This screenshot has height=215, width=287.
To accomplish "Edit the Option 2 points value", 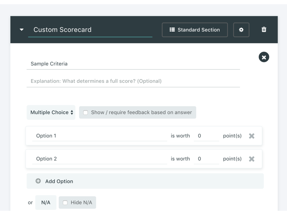I will tap(206, 159).
